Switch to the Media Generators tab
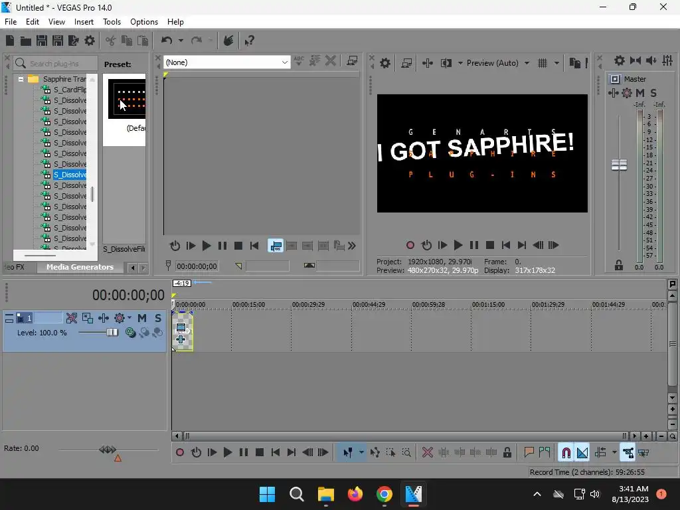The height and width of the screenshot is (510, 680). tap(80, 267)
